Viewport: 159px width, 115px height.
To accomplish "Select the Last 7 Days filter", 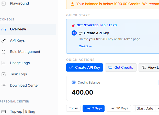I will click(94, 108).
